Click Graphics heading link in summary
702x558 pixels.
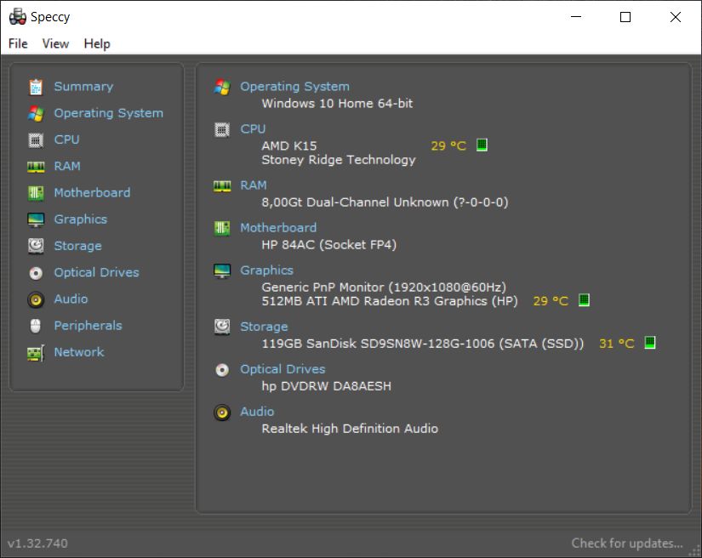click(267, 270)
